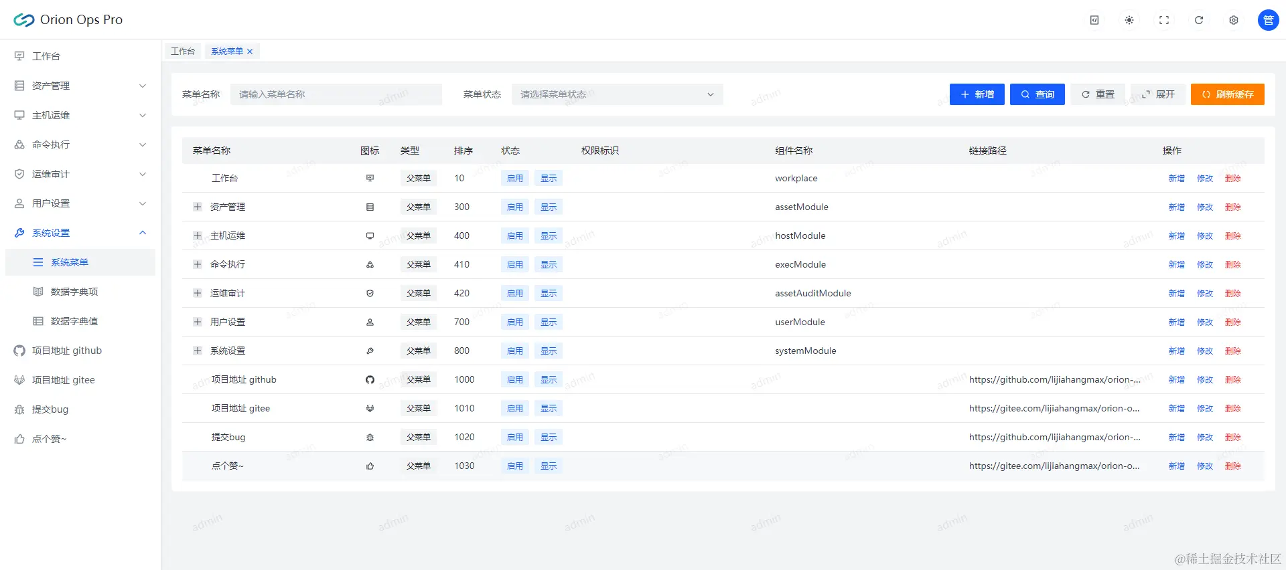Select the 系统菜单 tab
Image resolution: width=1286 pixels, height=570 pixels.
pyautogui.click(x=227, y=52)
